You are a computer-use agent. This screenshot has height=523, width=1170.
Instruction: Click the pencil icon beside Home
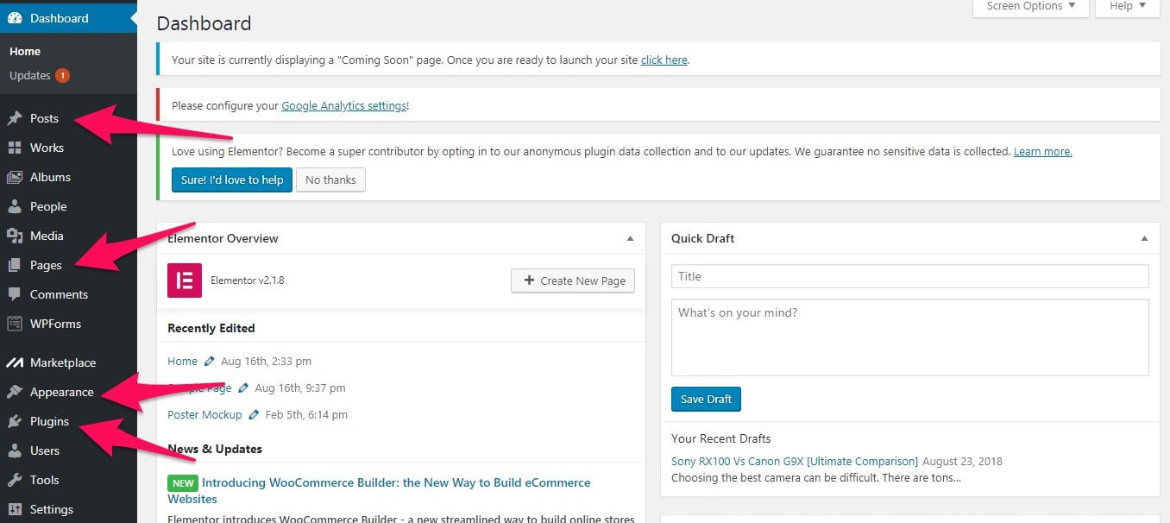point(210,361)
